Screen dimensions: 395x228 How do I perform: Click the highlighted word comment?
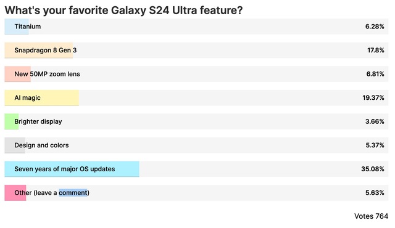73,193
